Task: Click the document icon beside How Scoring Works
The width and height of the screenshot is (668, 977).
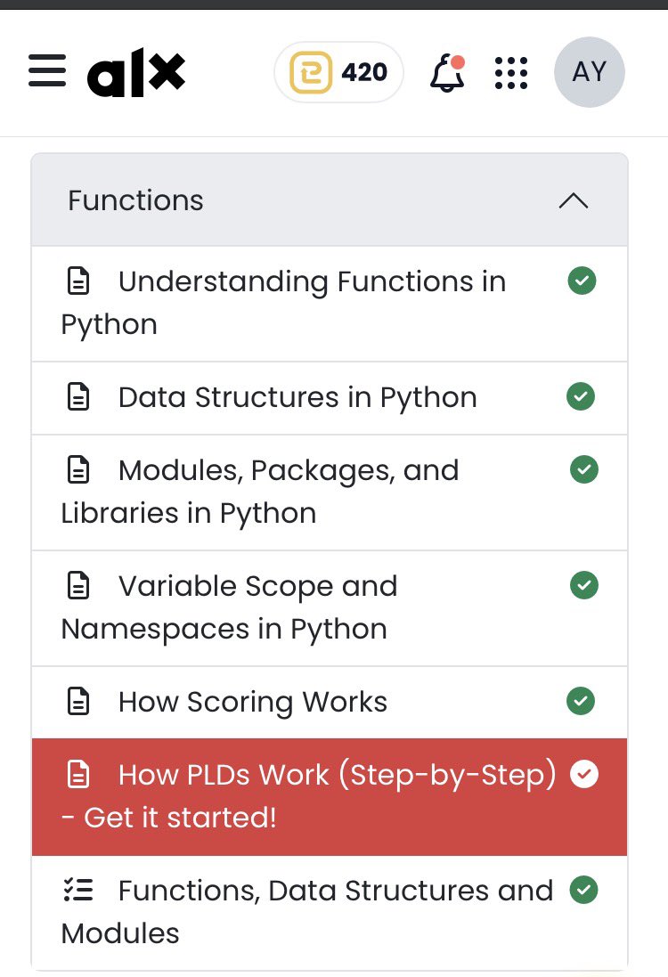Action: point(78,702)
